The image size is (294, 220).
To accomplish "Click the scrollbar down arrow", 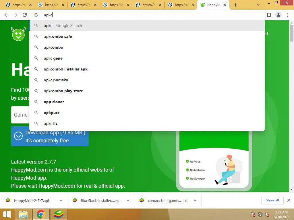I will (292, 190).
